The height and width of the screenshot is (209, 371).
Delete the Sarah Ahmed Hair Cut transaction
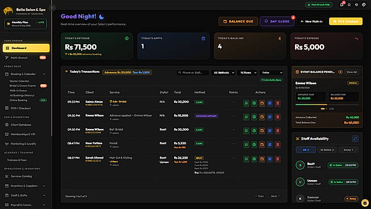coord(277,159)
